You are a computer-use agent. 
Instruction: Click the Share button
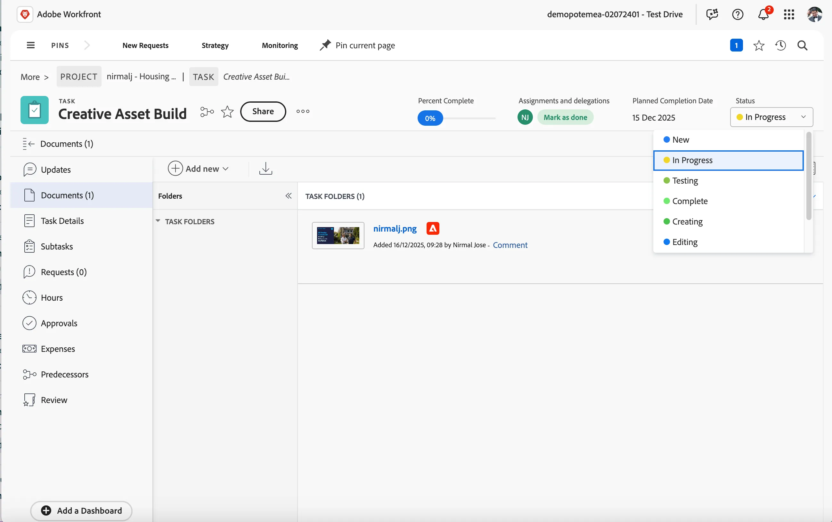[263, 111]
